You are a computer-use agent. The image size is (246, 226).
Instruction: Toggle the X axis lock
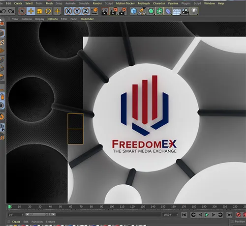[x=68, y=11]
